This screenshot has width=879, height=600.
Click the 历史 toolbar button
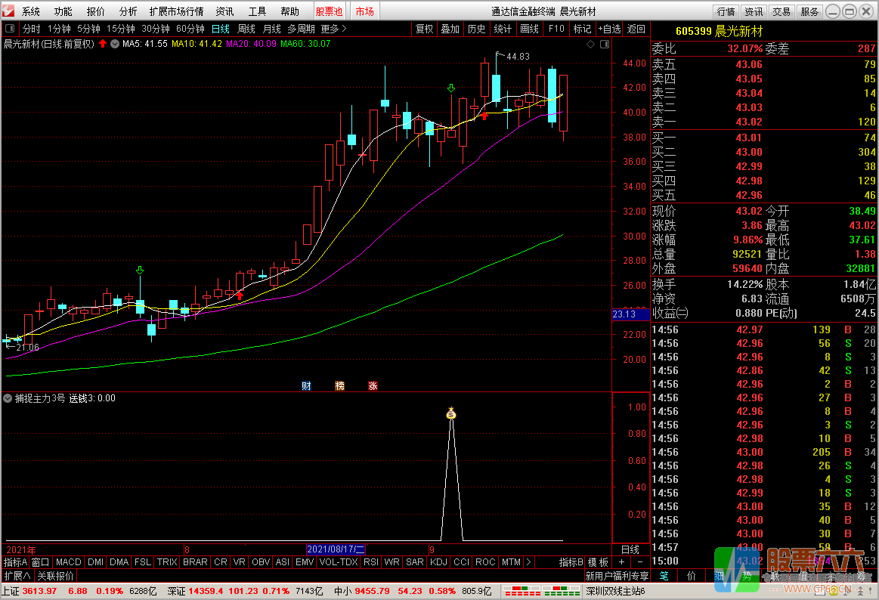[476, 29]
